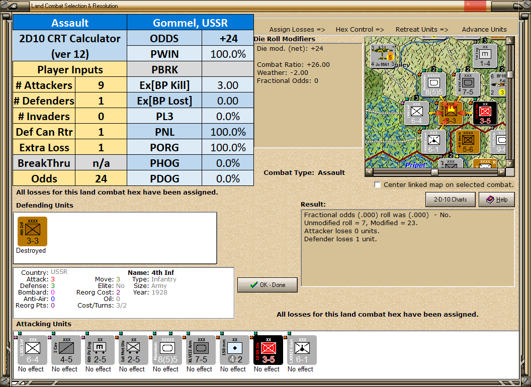
Task: Go to Retreat Units step
Action: coord(421,30)
